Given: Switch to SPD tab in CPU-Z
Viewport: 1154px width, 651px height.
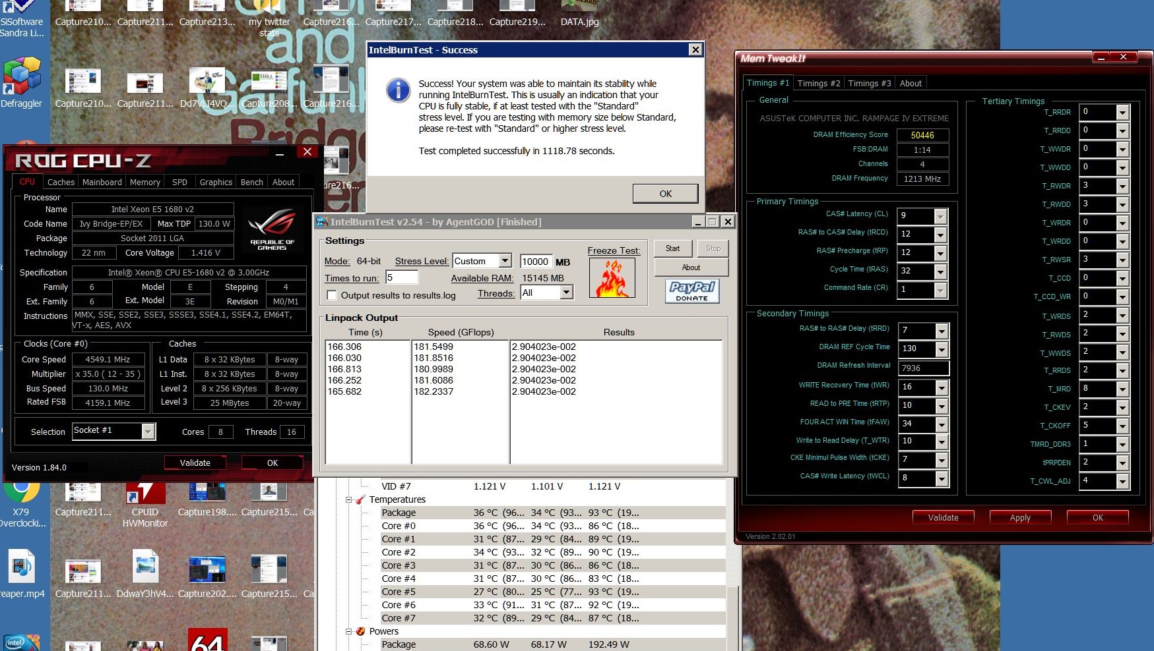Looking at the screenshot, I should pos(179,182).
